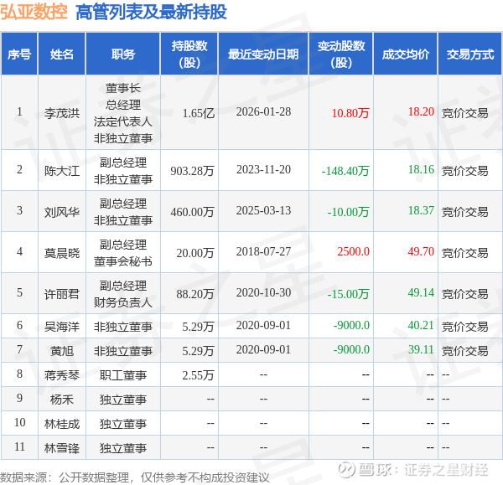This screenshot has width=503, height=485.
Task: Click the average price 18.16
Action: point(421,169)
